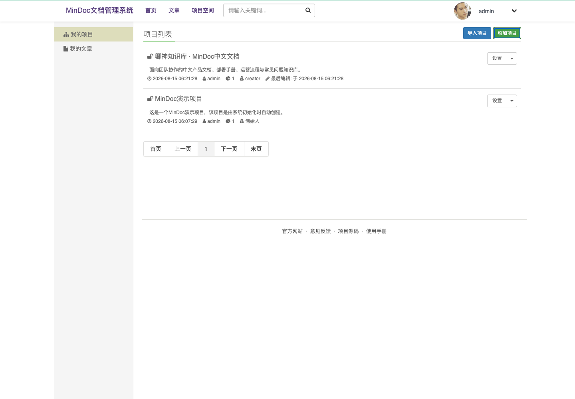The image size is (575, 399).
Task: Open 项目空间 in top navigation
Action: pyautogui.click(x=203, y=11)
